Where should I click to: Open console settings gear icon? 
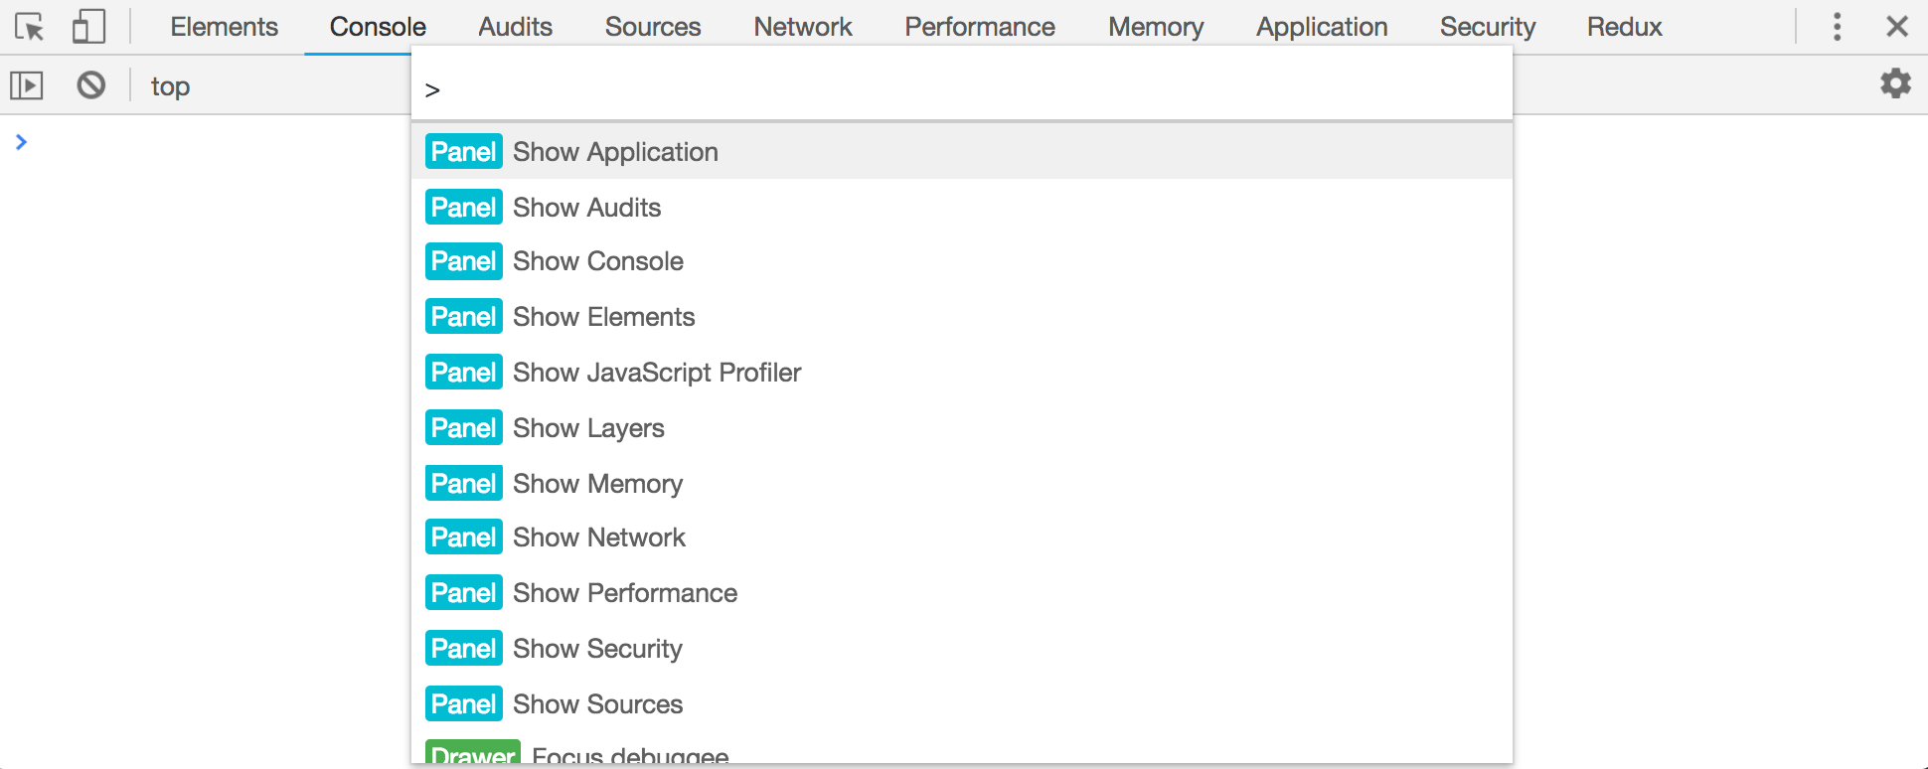[x=1896, y=83]
